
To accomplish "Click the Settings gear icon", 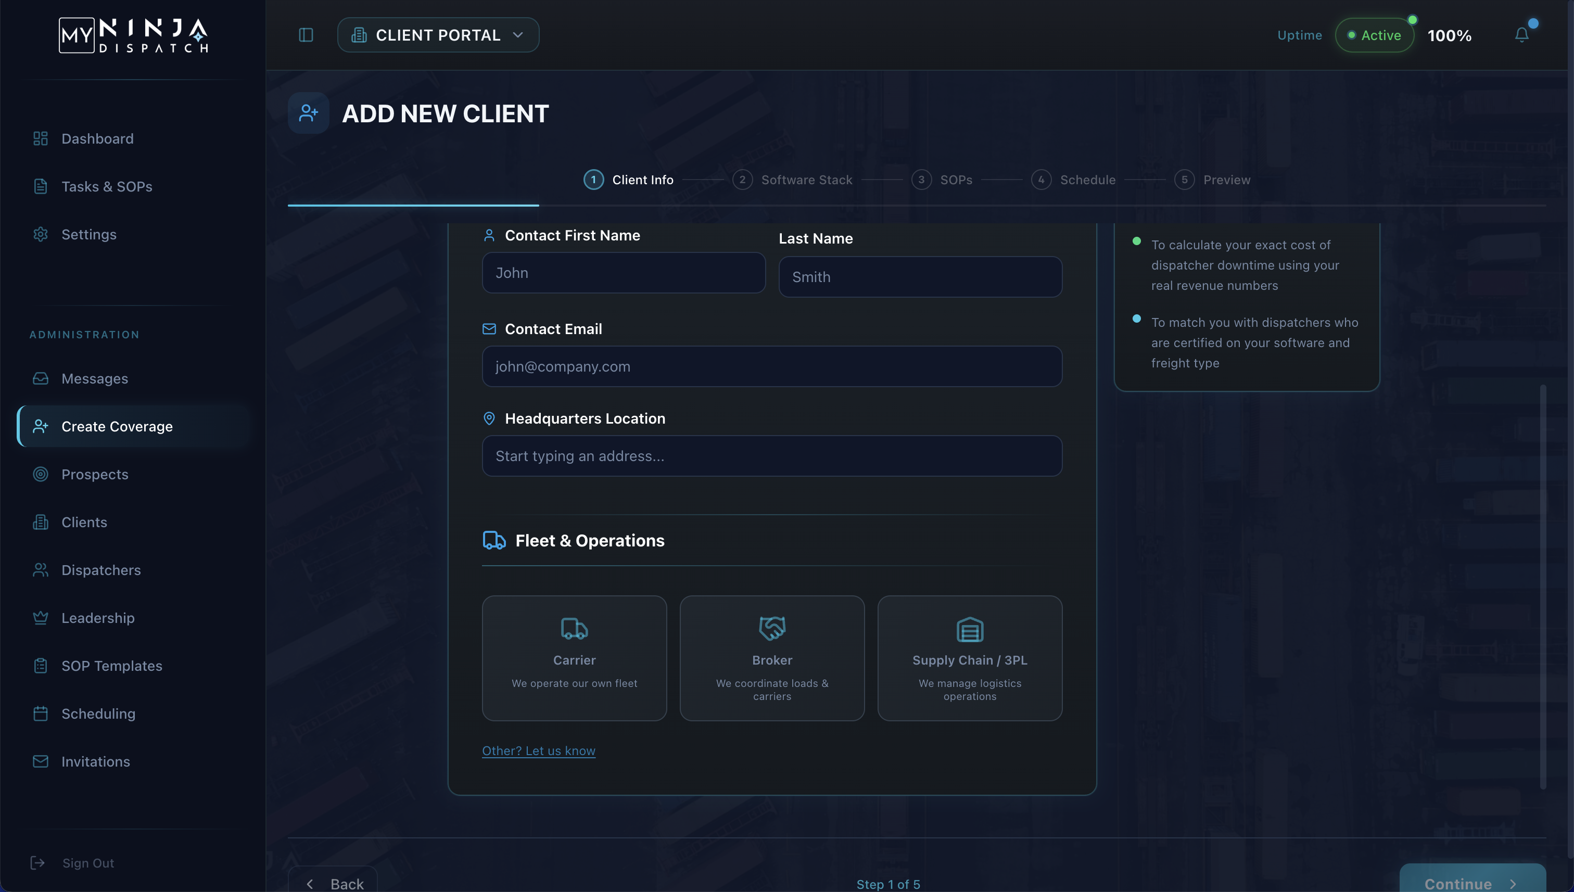I will 41,234.
